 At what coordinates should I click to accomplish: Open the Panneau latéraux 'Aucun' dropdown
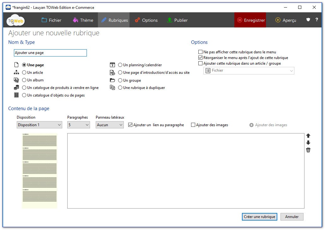110,125
